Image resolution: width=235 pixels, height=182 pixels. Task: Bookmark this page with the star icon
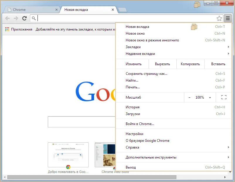pyautogui.click(x=219, y=18)
